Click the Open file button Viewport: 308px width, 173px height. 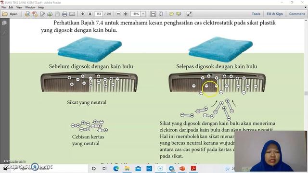(x=10, y=14)
